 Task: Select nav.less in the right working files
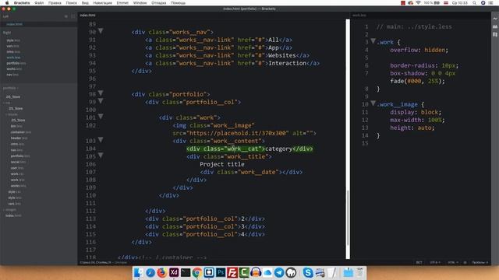pyautogui.click(x=12, y=75)
